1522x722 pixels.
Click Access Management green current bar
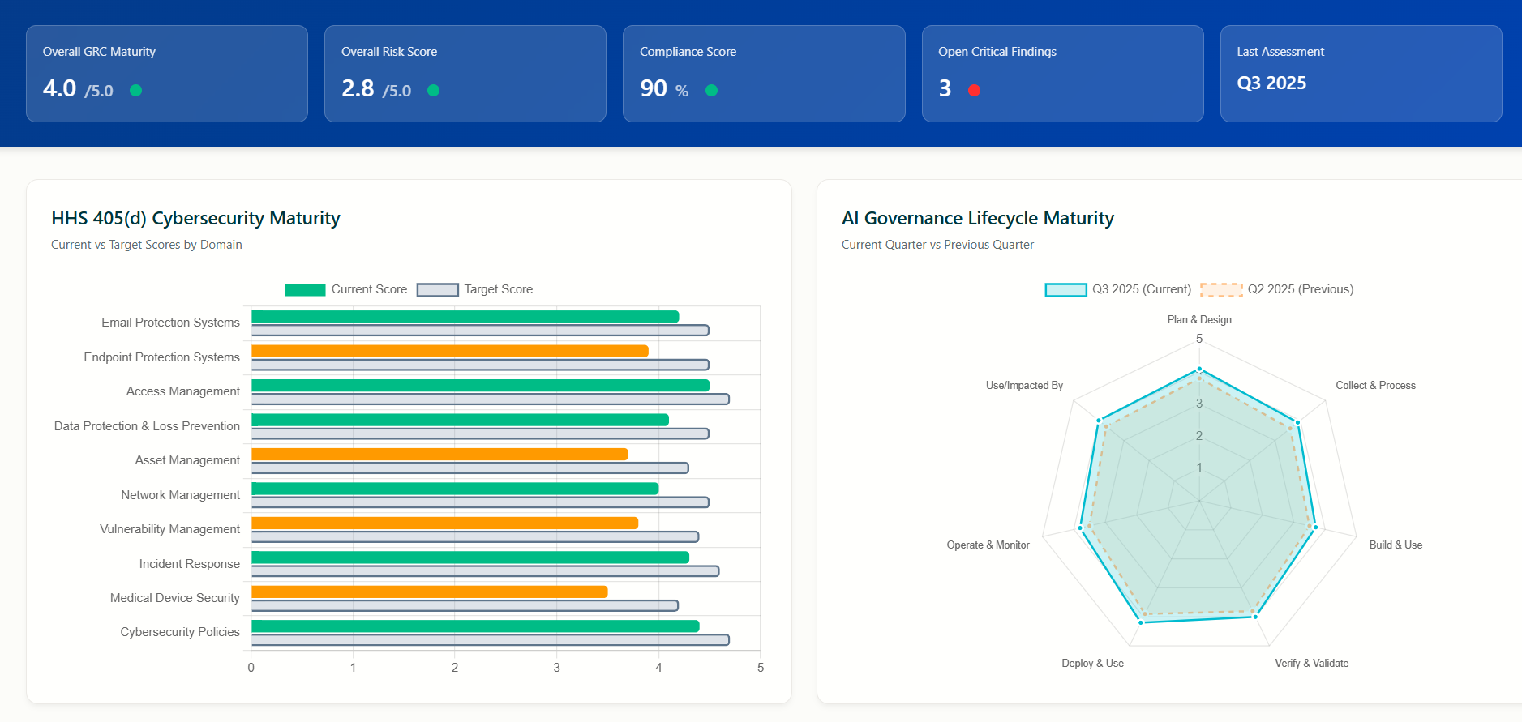[x=480, y=386]
